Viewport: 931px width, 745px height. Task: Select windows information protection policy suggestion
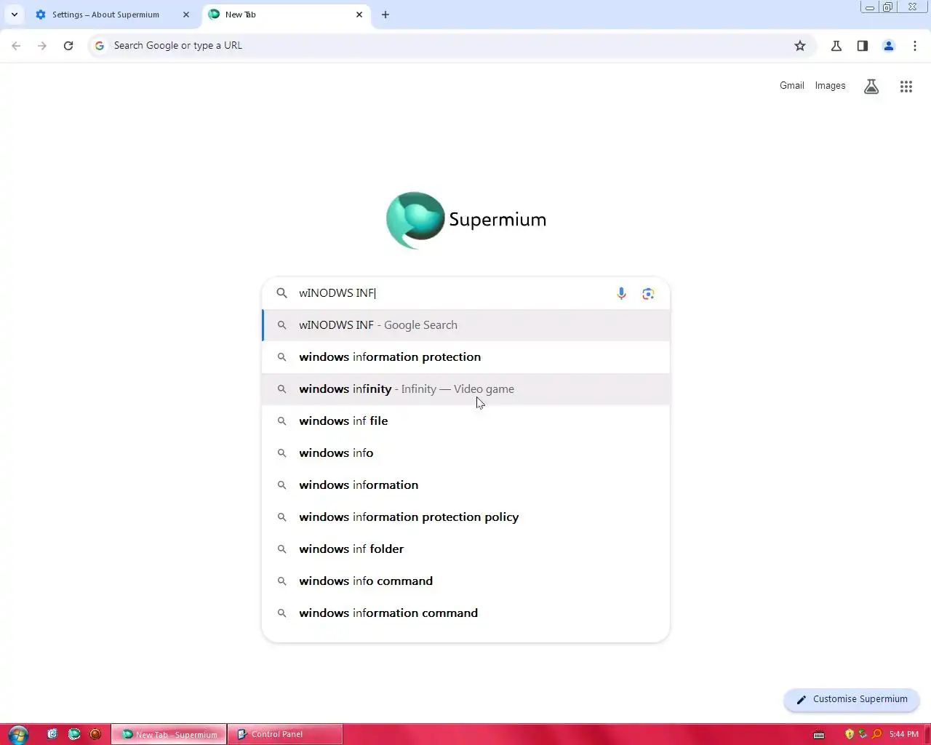(465, 517)
